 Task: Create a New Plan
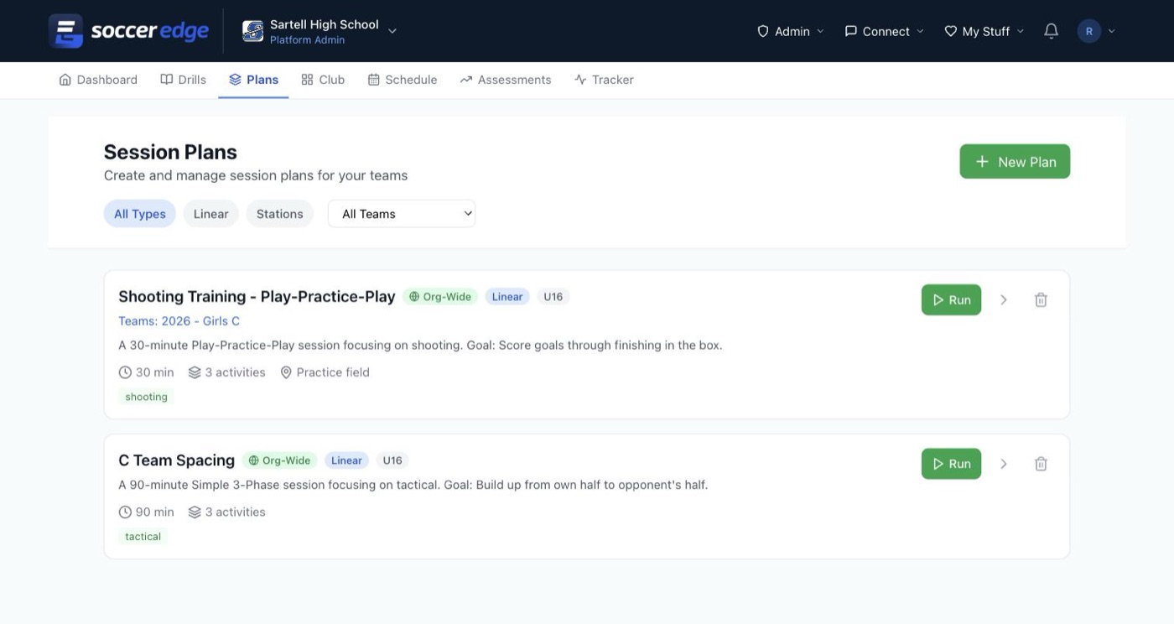1015,162
